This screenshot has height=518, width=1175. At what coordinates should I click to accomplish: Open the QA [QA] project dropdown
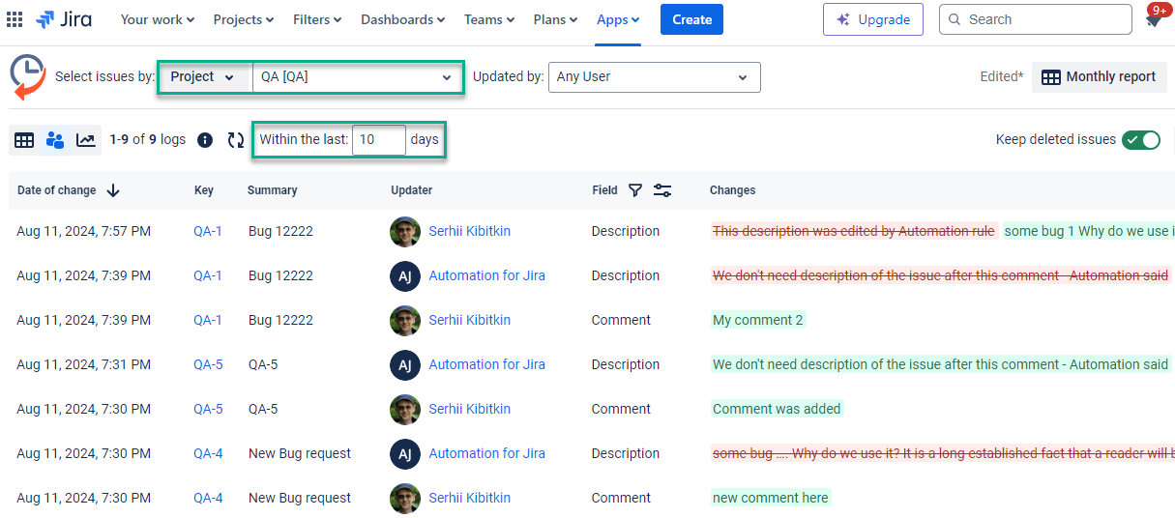(x=356, y=77)
